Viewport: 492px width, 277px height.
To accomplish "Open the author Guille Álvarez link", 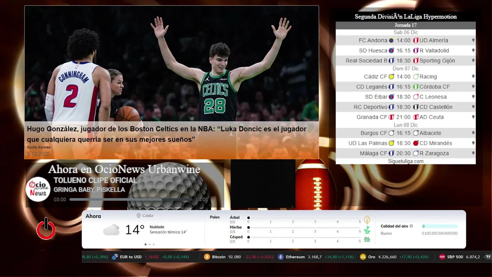I will [x=39, y=147].
